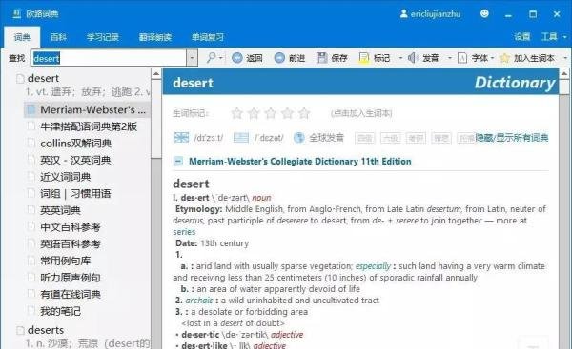Click the left panel scrollbar up arrow
572x349 pixels.
[x=156, y=74]
